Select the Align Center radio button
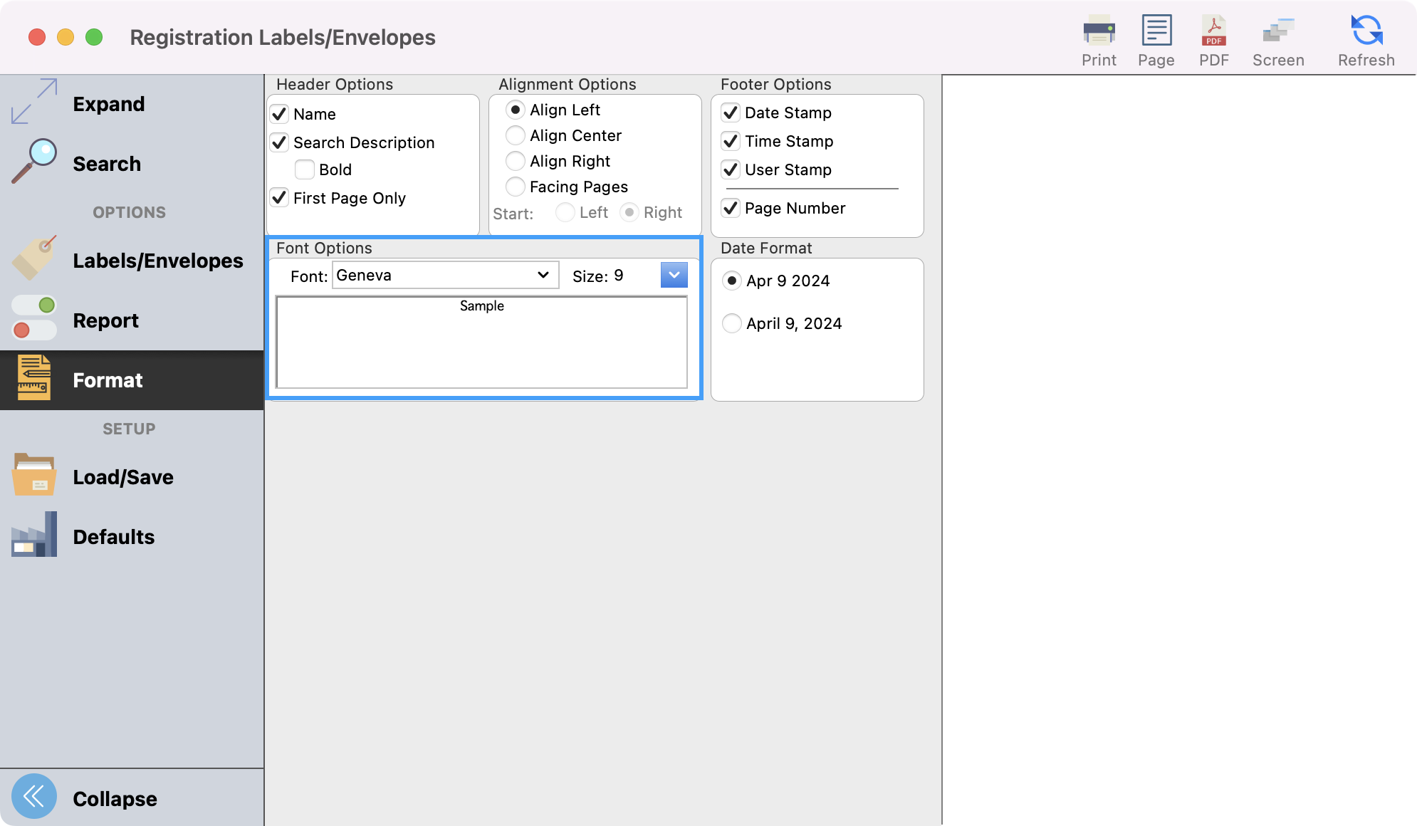 point(516,135)
